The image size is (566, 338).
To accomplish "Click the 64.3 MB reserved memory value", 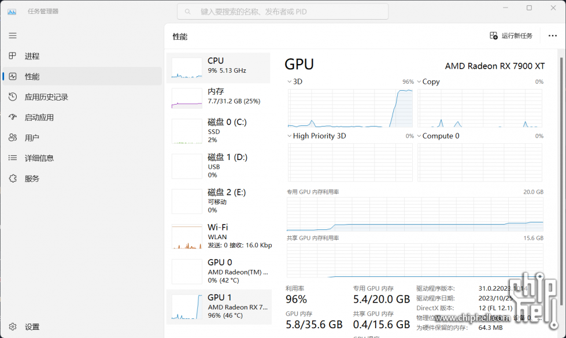I will click(x=491, y=328).
